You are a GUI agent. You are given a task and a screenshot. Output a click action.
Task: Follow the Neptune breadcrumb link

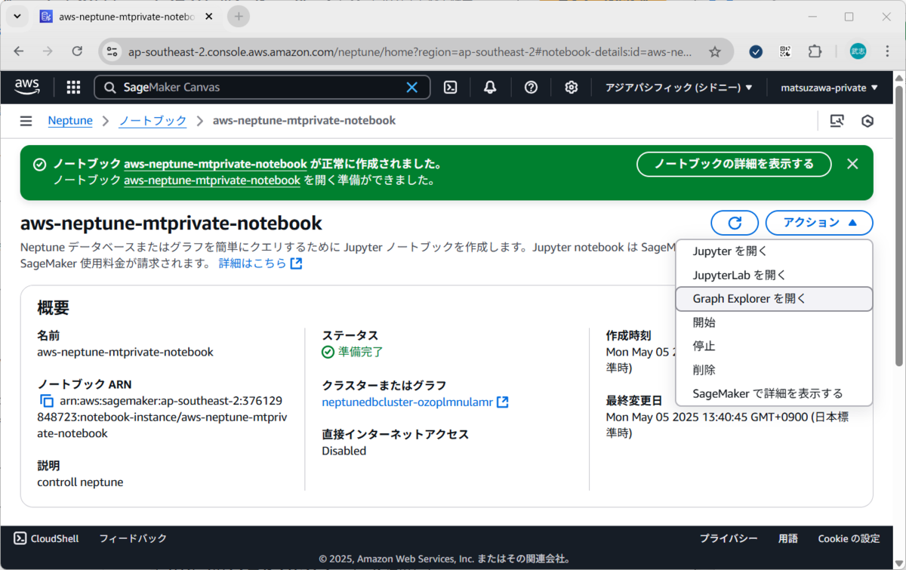70,121
